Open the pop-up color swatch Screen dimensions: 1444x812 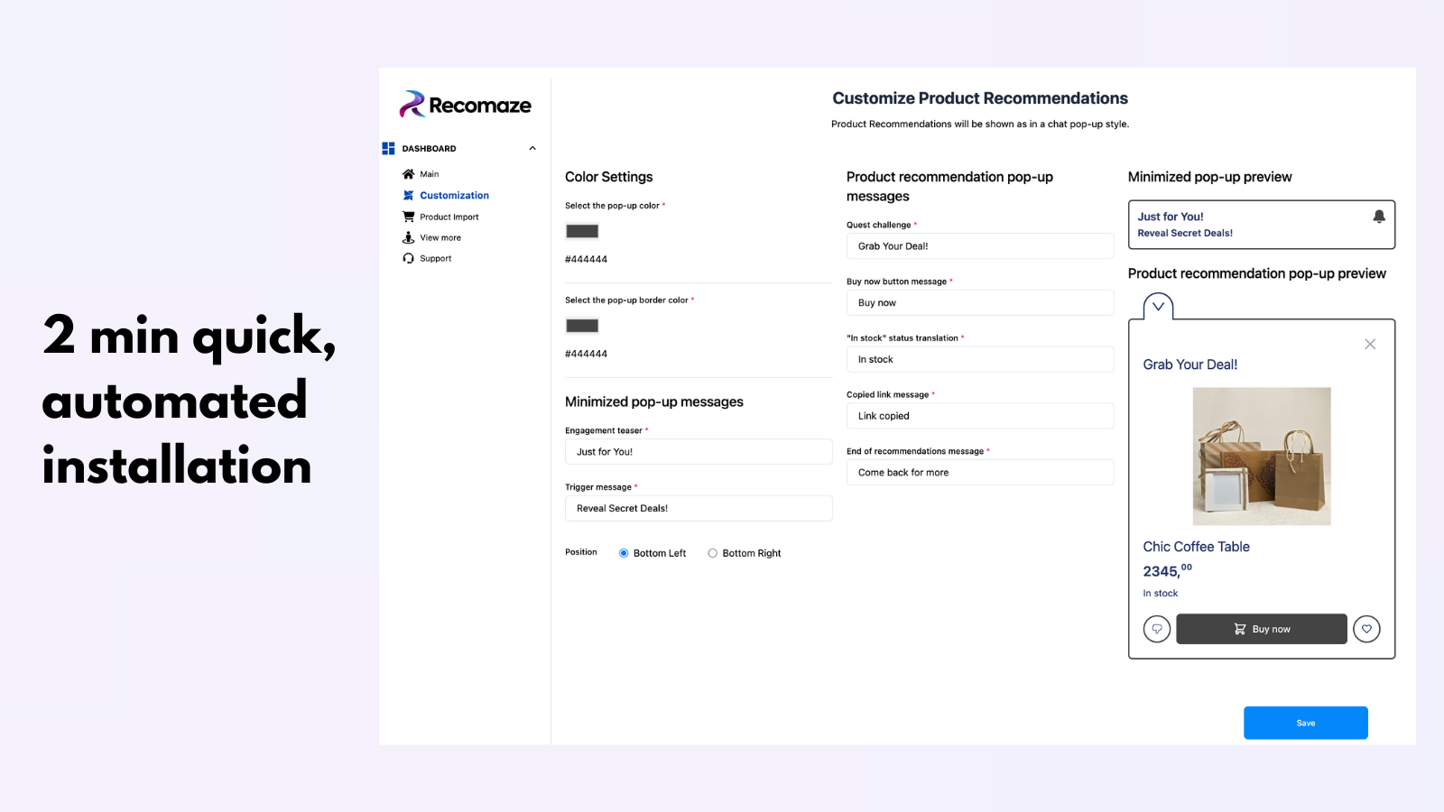[x=582, y=231]
